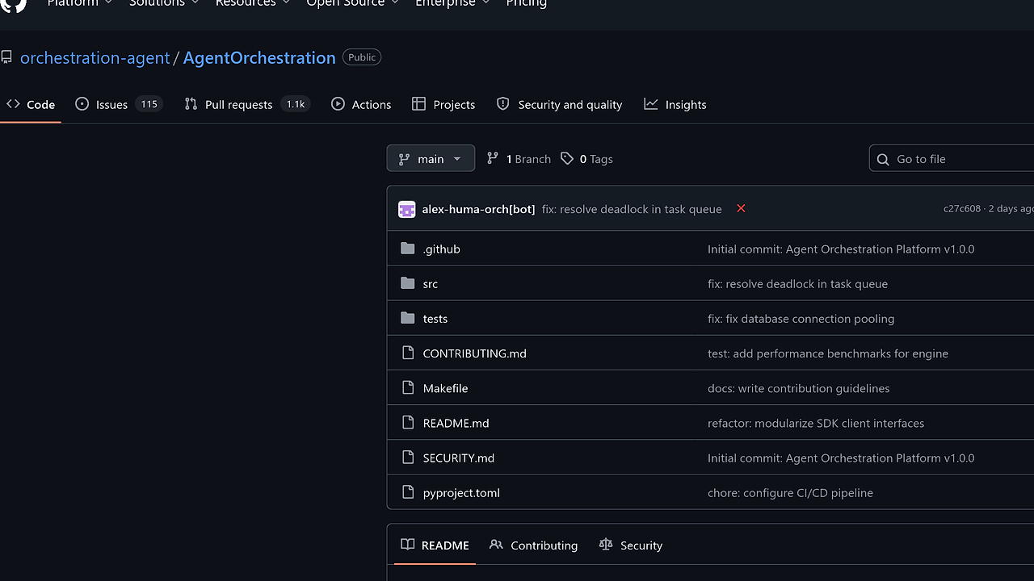Click the GitHub logo icon
This screenshot has width=1034, height=581.
point(14,4)
